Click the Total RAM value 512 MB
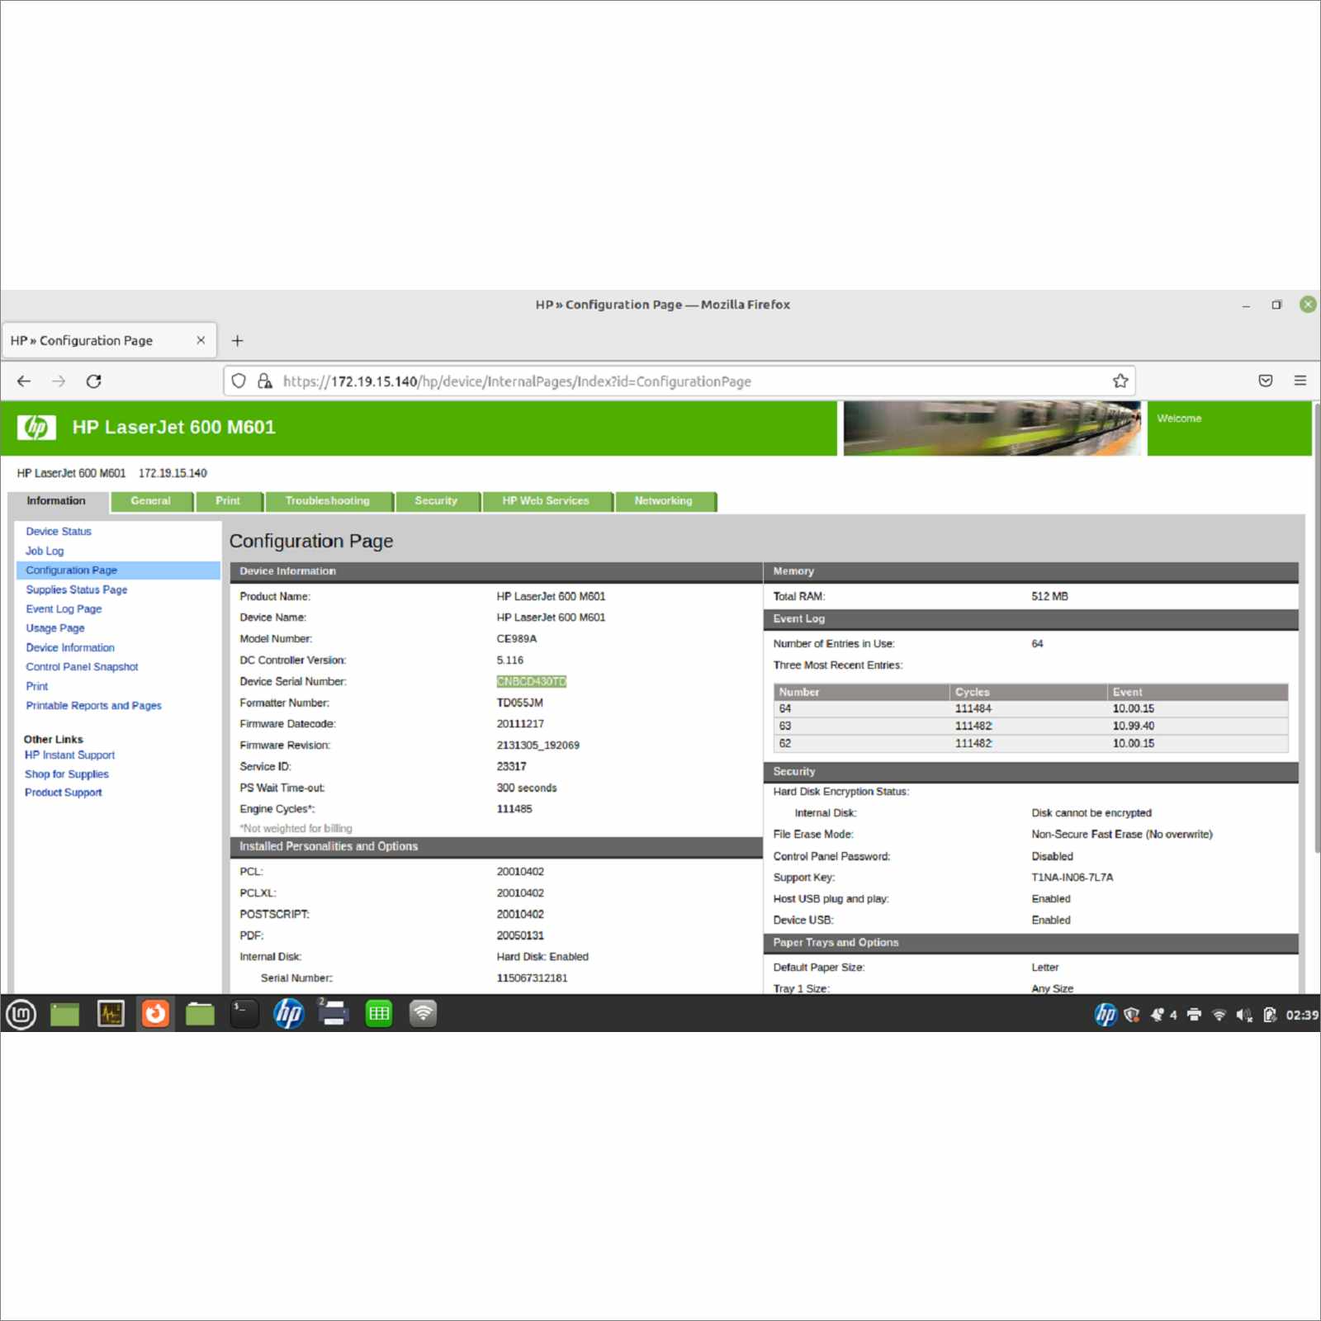This screenshot has width=1321, height=1321. [x=1050, y=596]
